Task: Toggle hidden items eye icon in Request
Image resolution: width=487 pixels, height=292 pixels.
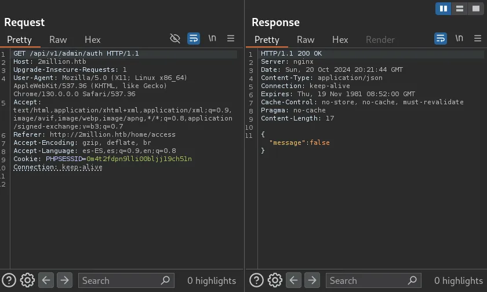Action: coord(175,39)
